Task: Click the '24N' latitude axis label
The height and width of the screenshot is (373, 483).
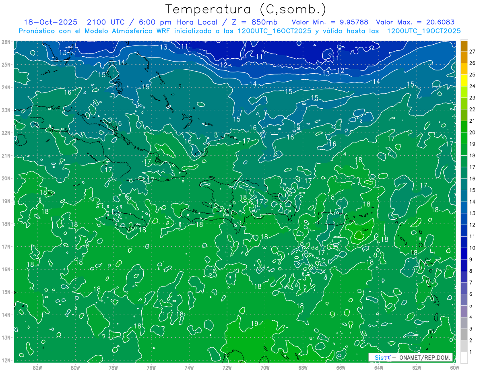Action: 6,87
